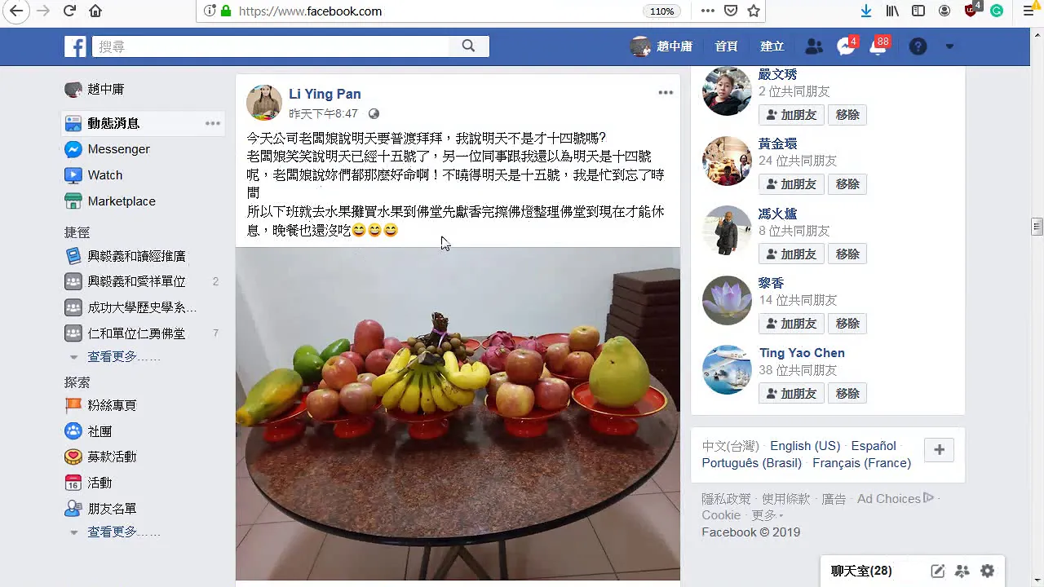Open the 首頁 tab in top bar
This screenshot has width=1044, height=587.
[726, 46]
